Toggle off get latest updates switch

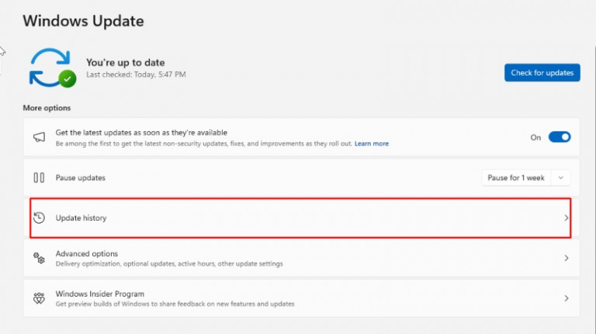559,137
